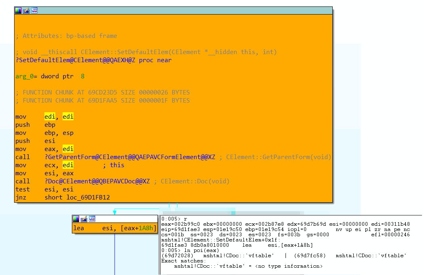Click the edi=00311b48 register value
Viewport: 424px width, 275px height.
point(390,224)
